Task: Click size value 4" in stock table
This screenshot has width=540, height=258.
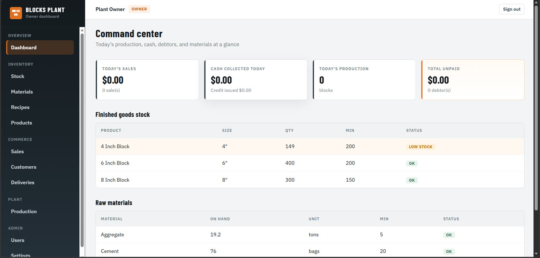Action: (225, 146)
